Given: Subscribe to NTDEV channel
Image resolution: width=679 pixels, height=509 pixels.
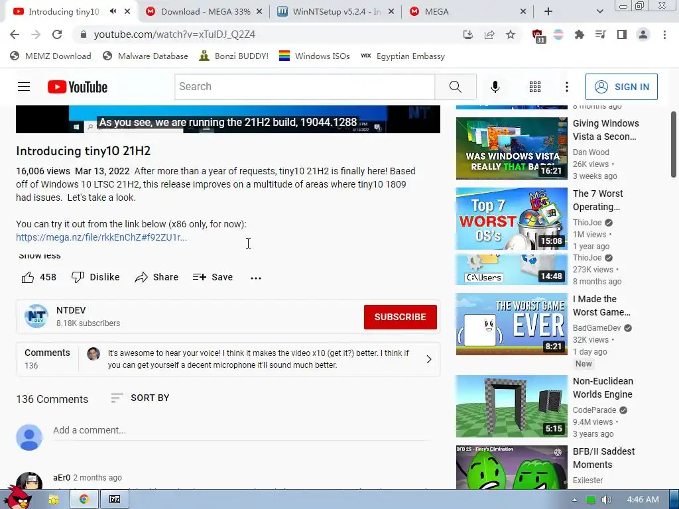Looking at the screenshot, I should [x=400, y=317].
